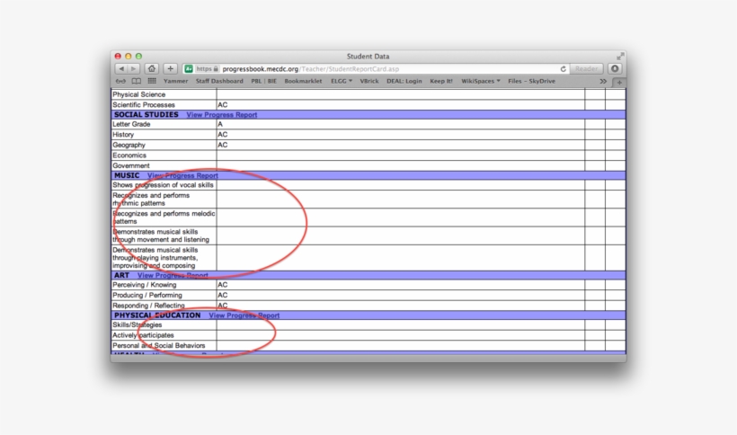Screen dimensions: 737x435
Task: Click the green site identity icon in the address bar
Action: (189, 68)
